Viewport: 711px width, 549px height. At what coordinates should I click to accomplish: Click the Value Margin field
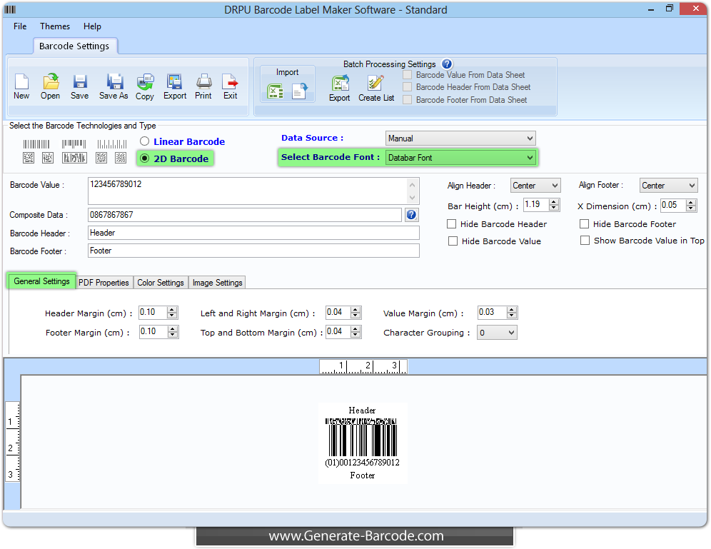tap(492, 313)
